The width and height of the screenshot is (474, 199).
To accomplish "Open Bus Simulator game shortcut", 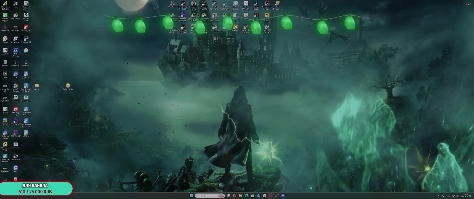I will pyautogui.click(x=277, y=5).
